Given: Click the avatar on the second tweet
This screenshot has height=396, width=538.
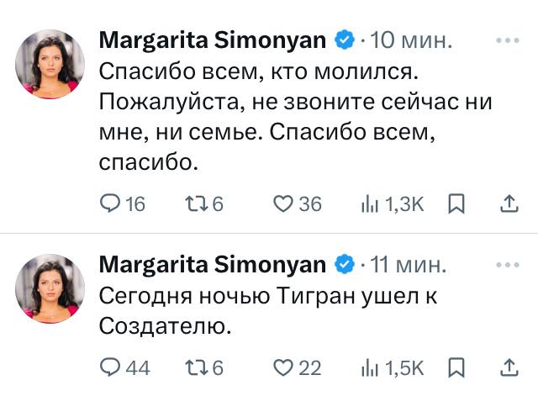Looking at the screenshot, I should point(50,287).
